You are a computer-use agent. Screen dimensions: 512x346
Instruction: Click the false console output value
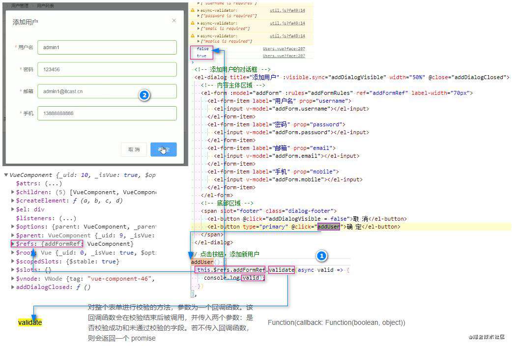coord(202,49)
